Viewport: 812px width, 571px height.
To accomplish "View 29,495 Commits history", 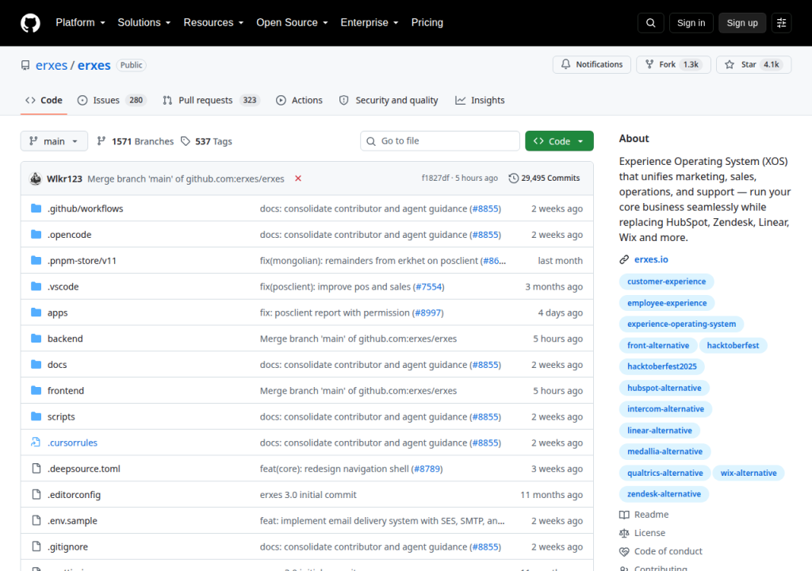I will [544, 178].
